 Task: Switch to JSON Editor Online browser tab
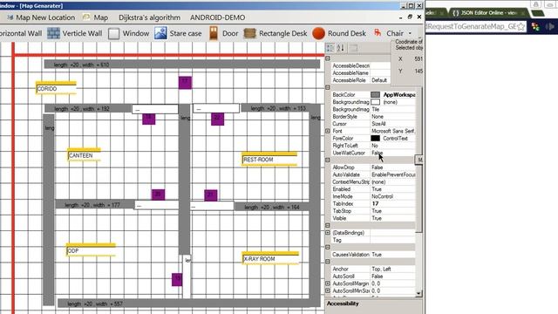(x=488, y=12)
